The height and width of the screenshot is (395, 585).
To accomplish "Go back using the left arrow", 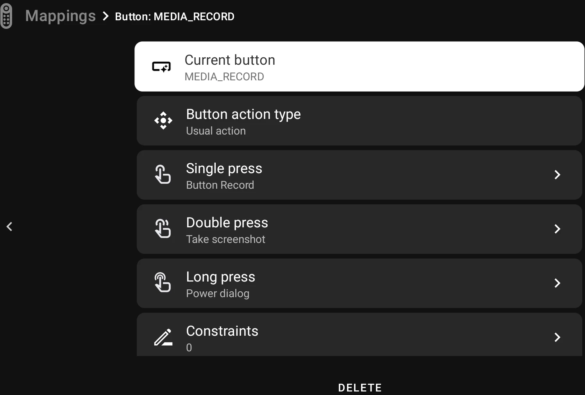I will (10, 227).
